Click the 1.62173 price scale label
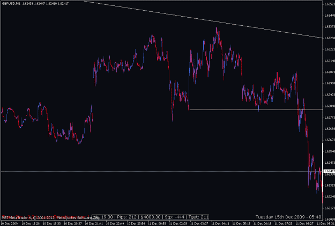Screen dimensions: 335x226 tap(330, 208)
